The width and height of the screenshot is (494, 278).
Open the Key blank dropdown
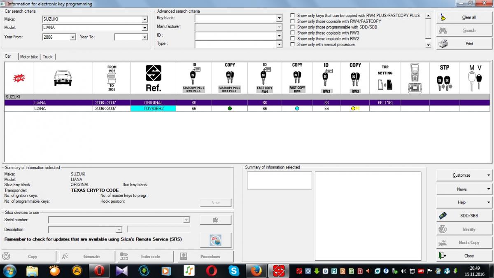point(279,18)
